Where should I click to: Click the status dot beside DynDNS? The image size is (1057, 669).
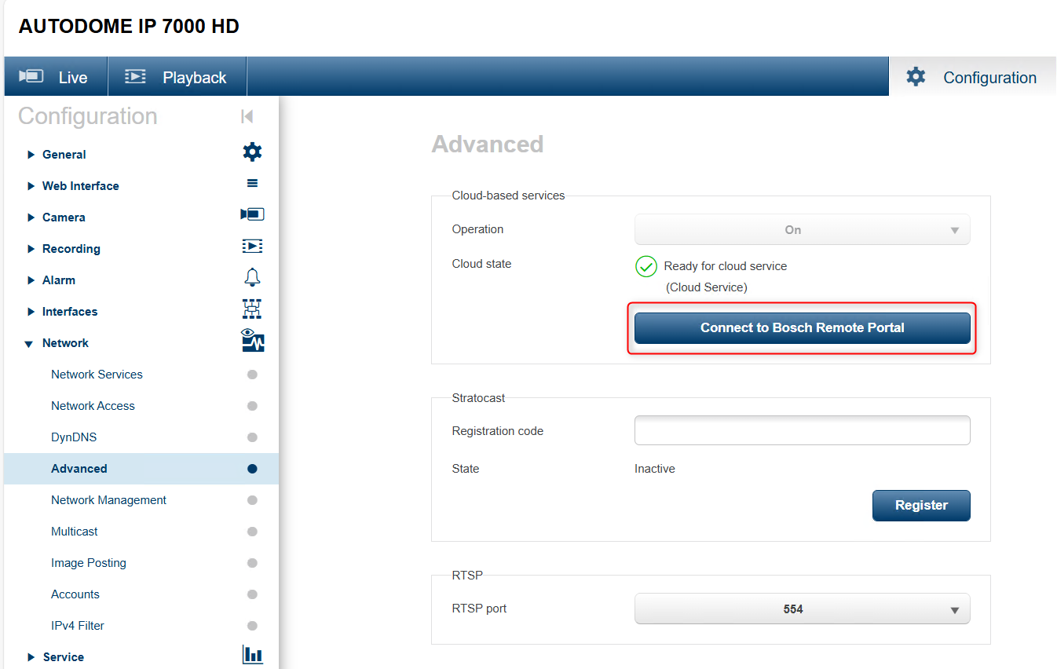(252, 437)
